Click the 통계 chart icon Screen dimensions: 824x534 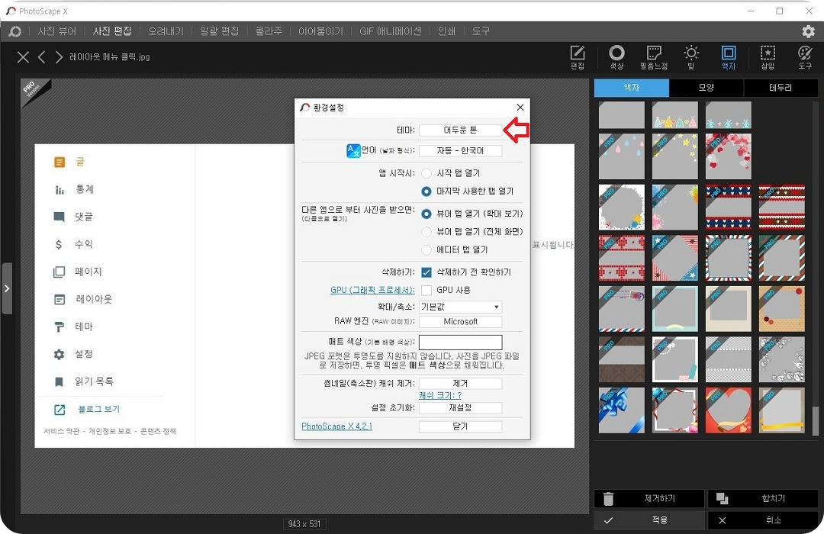pyautogui.click(x=60, y=190)
